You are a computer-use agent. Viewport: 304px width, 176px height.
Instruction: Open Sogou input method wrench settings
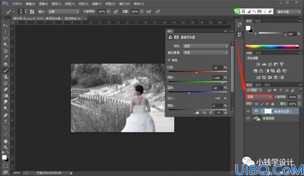270,12
